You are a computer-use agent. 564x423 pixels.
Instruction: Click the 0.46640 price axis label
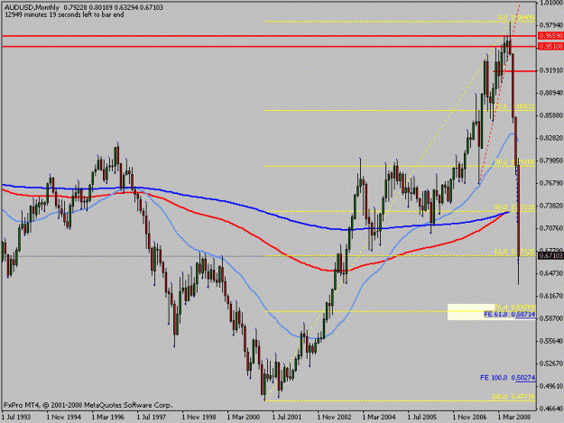[x=551, y=409]
